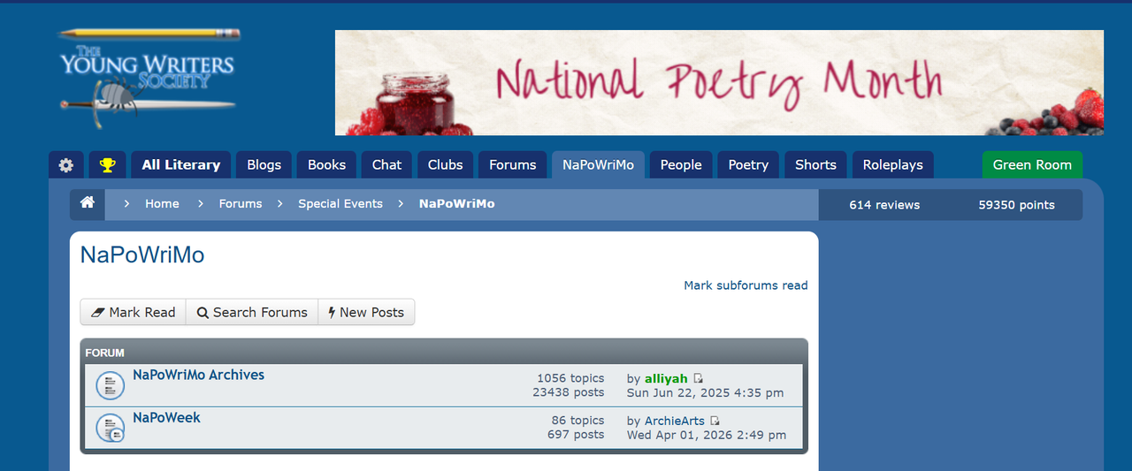View latest post icon next to alliyah

(698, 379)
